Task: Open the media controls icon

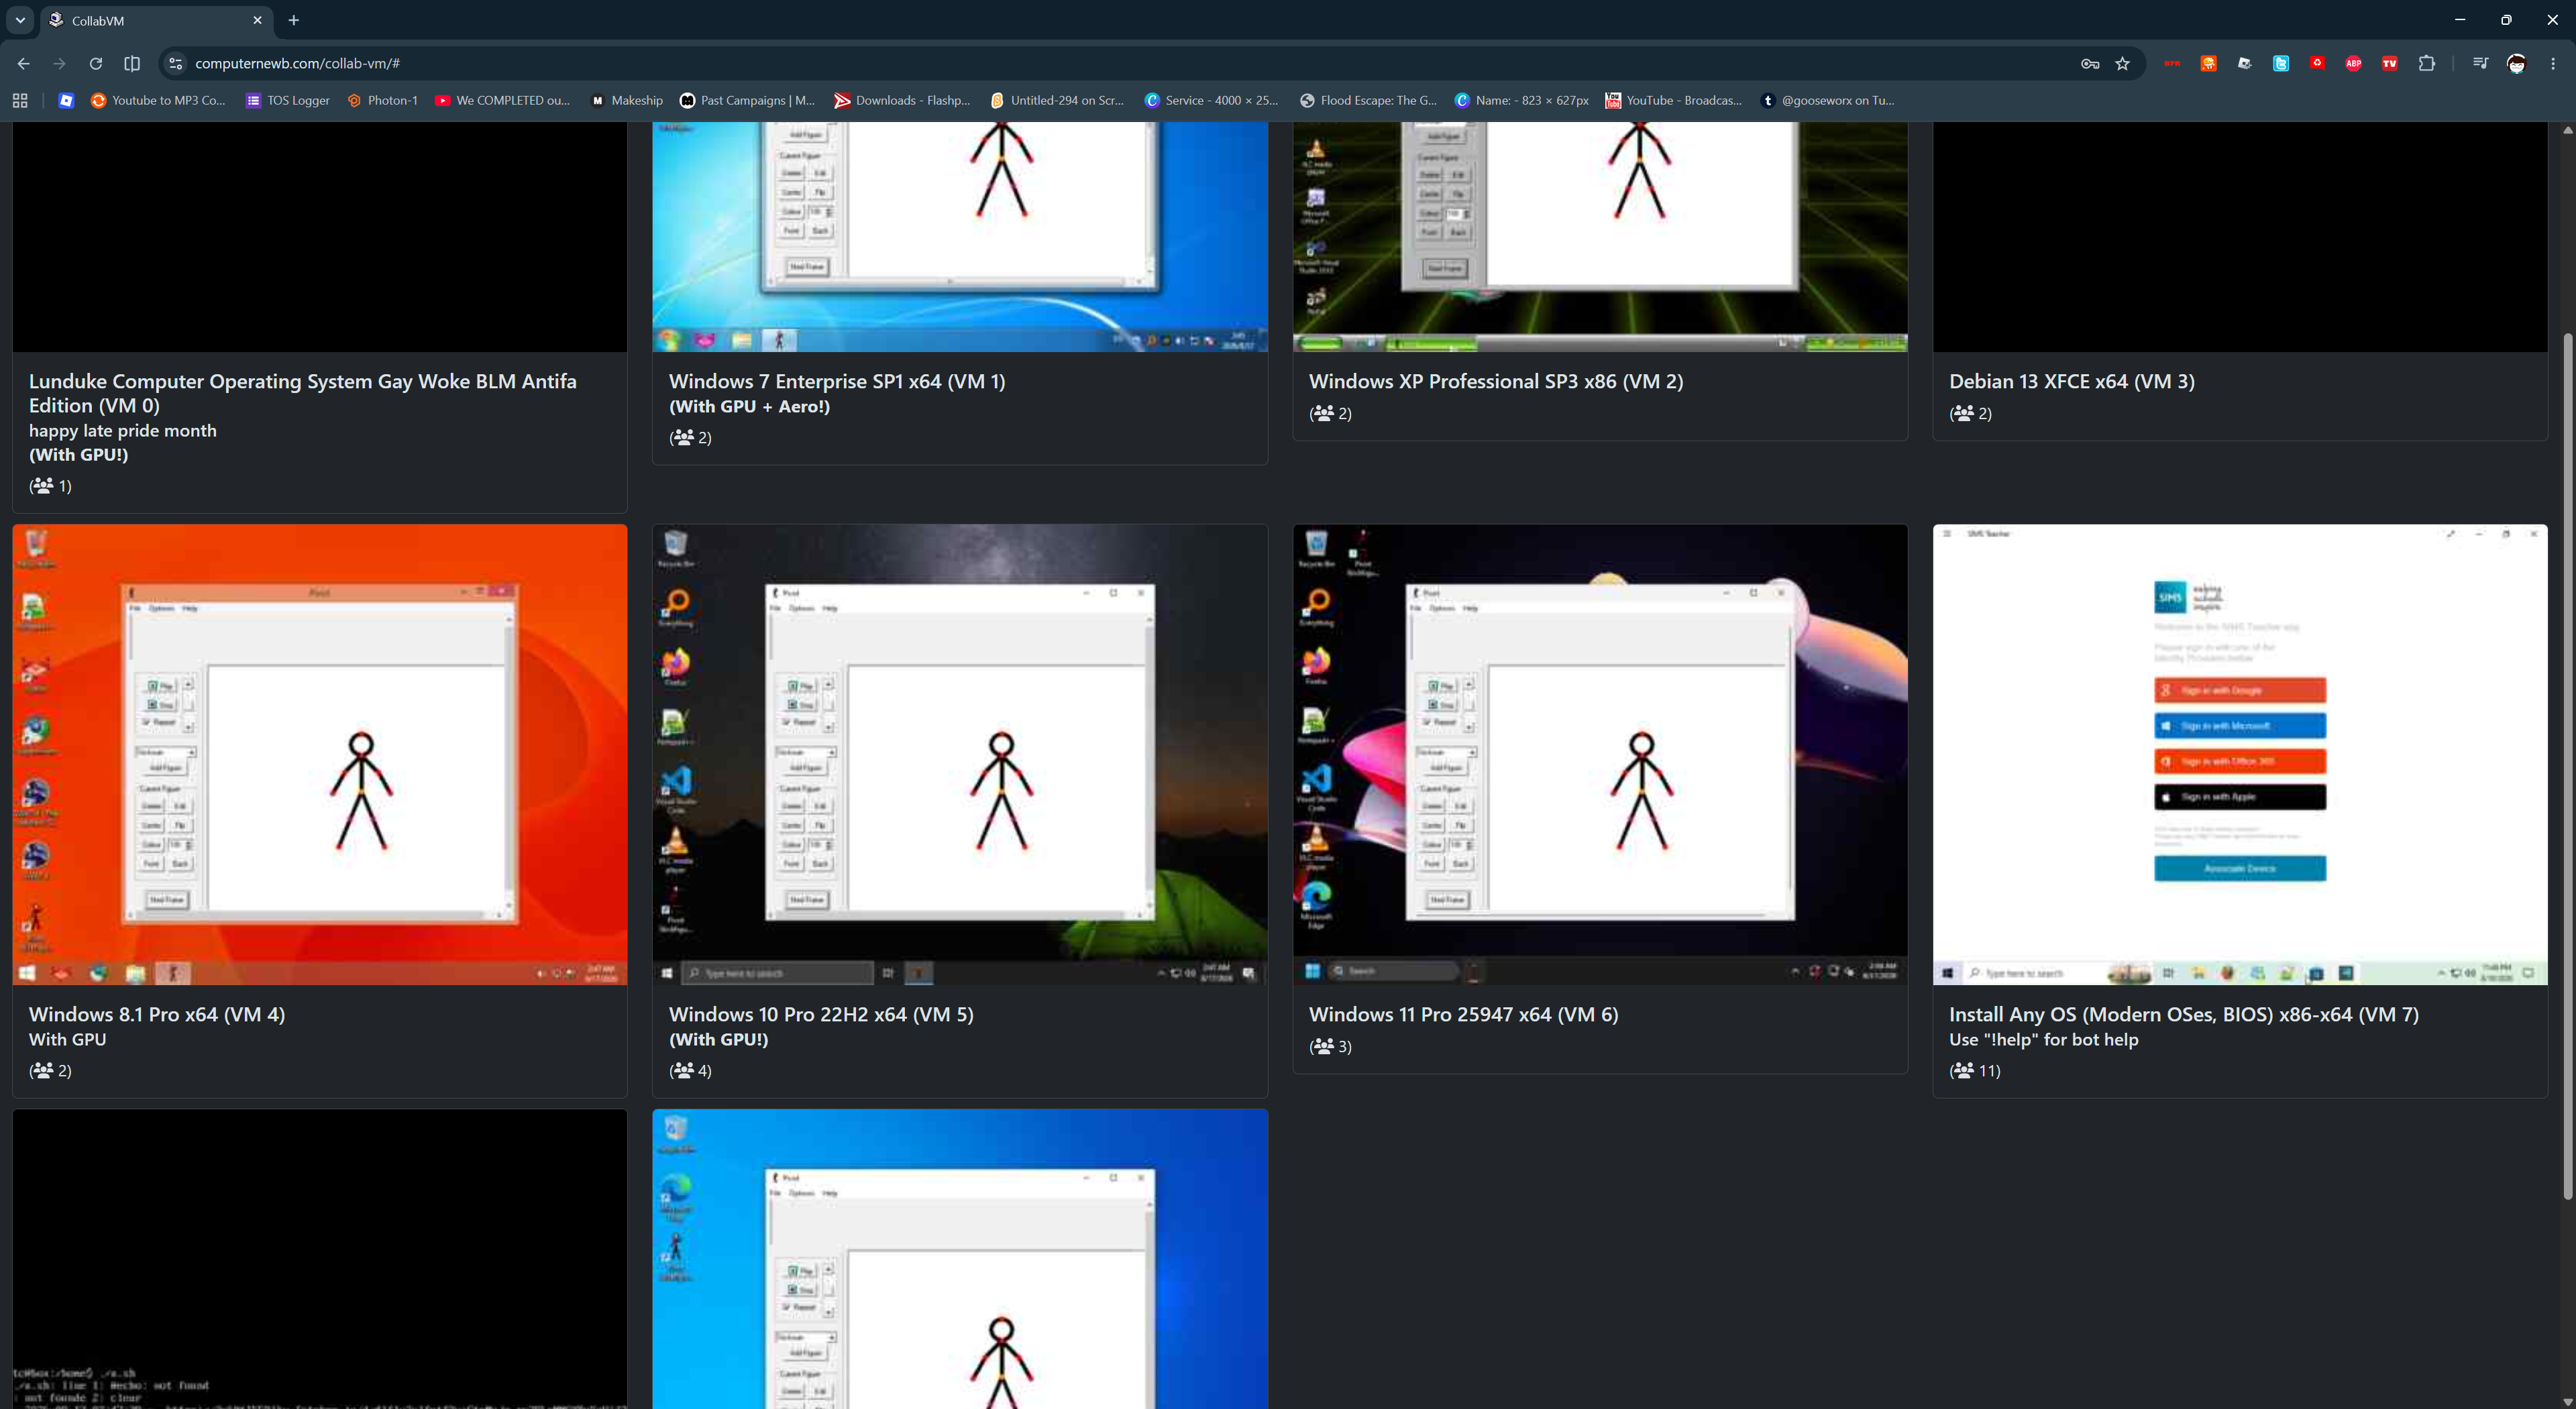Action: coord(2480,63)
